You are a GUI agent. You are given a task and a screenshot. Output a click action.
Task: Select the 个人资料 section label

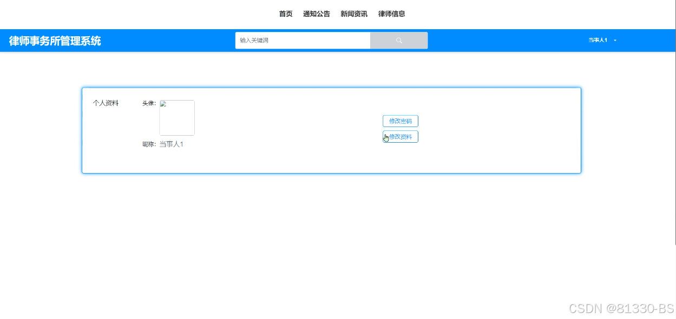[106, 103]
